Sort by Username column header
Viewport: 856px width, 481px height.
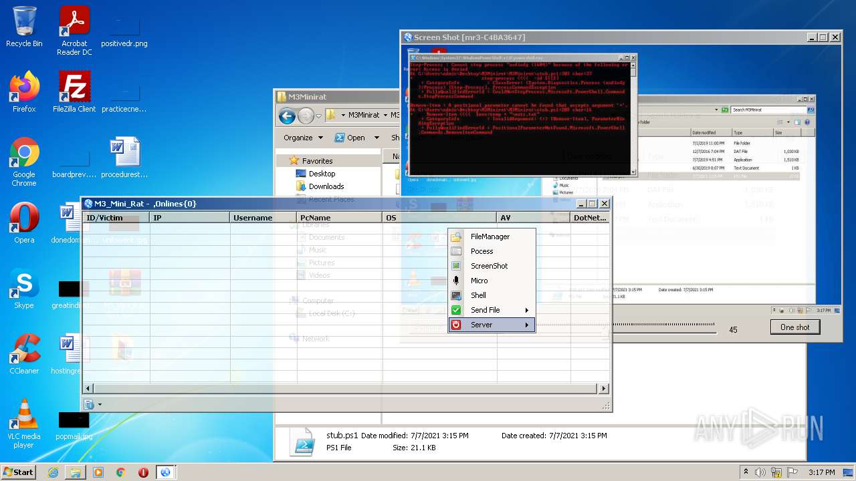[x=263, y=218]
